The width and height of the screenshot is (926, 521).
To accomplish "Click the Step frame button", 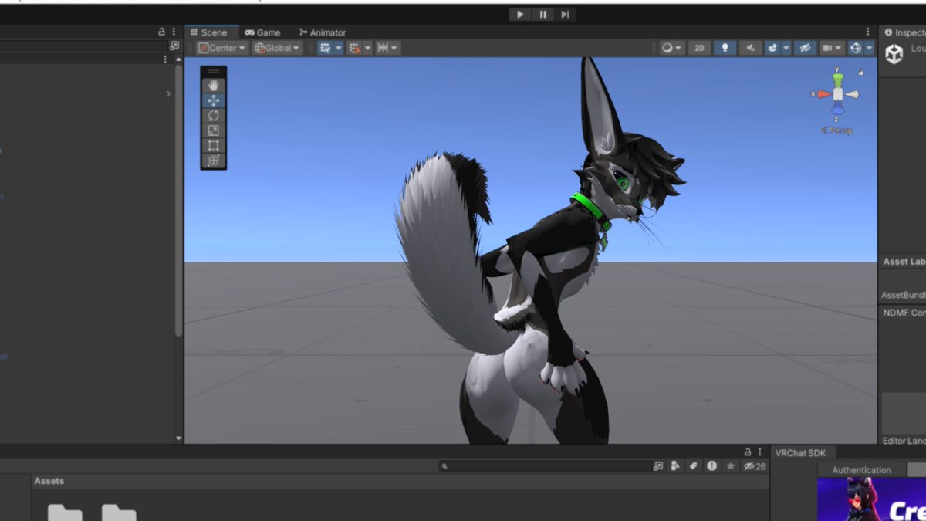I will (565, 14).
